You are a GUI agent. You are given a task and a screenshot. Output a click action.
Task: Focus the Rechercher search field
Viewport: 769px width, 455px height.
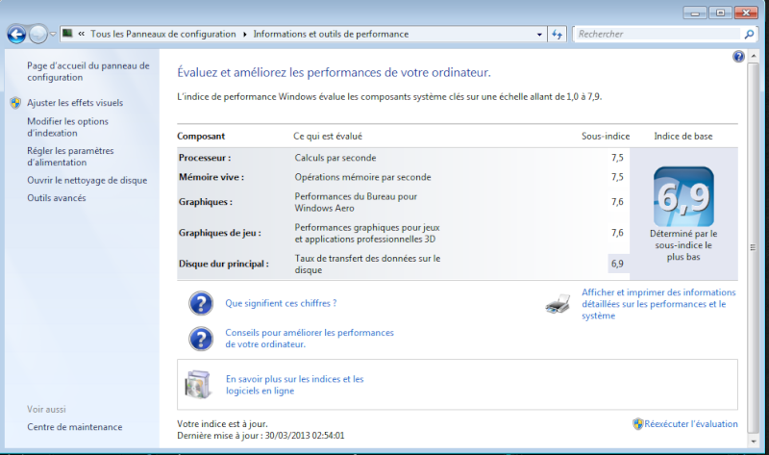[657, 34]
